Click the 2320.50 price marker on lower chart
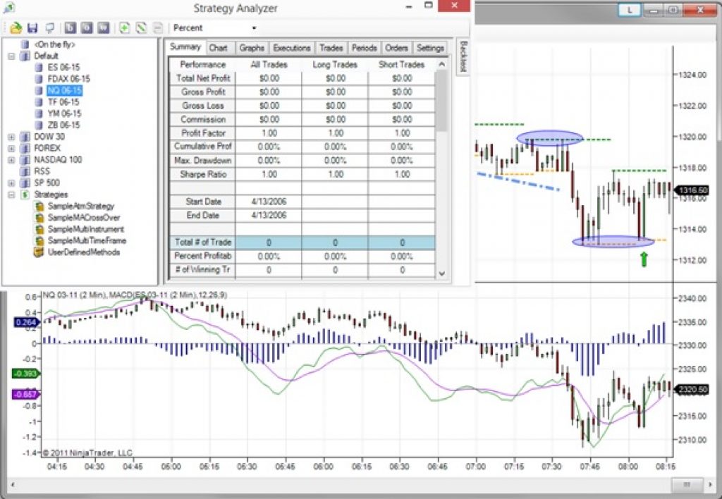Viewport: 722px width, 499px height. click(692, 390)
